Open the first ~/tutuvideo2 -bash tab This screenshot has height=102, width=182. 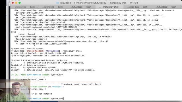point(24,7)
